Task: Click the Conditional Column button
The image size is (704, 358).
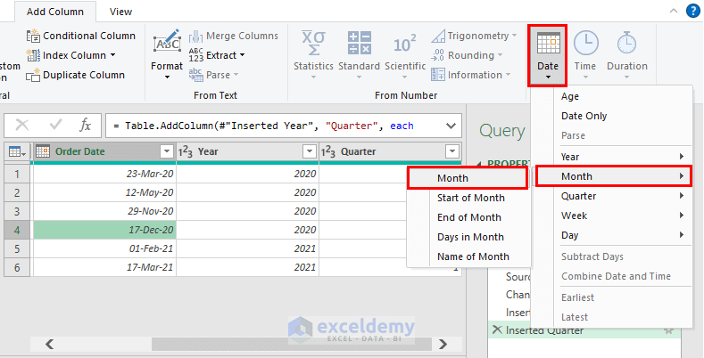Action: pos(81,36)
